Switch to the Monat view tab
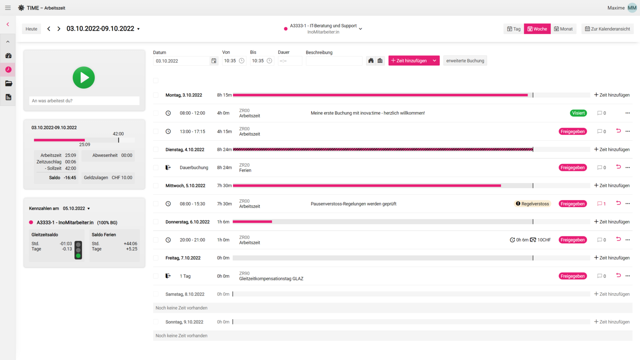This screenshot has width=640, height=360. pyautogui.click(x=563, y=29)
